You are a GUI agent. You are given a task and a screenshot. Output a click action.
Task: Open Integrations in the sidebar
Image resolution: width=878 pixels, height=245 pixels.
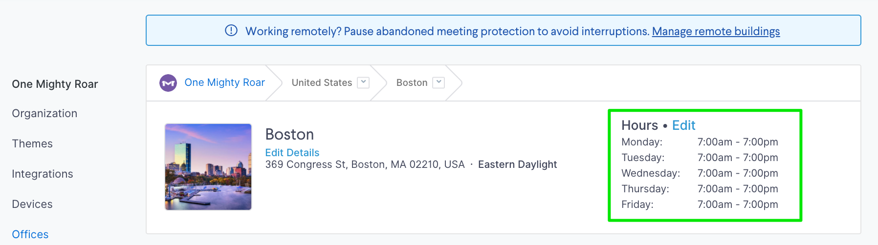(43, 174)
